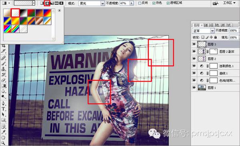Image resolution: width=240 pixels, height=146 pixels.
Task: Click lock position move icon
Action: coord(211,37)
